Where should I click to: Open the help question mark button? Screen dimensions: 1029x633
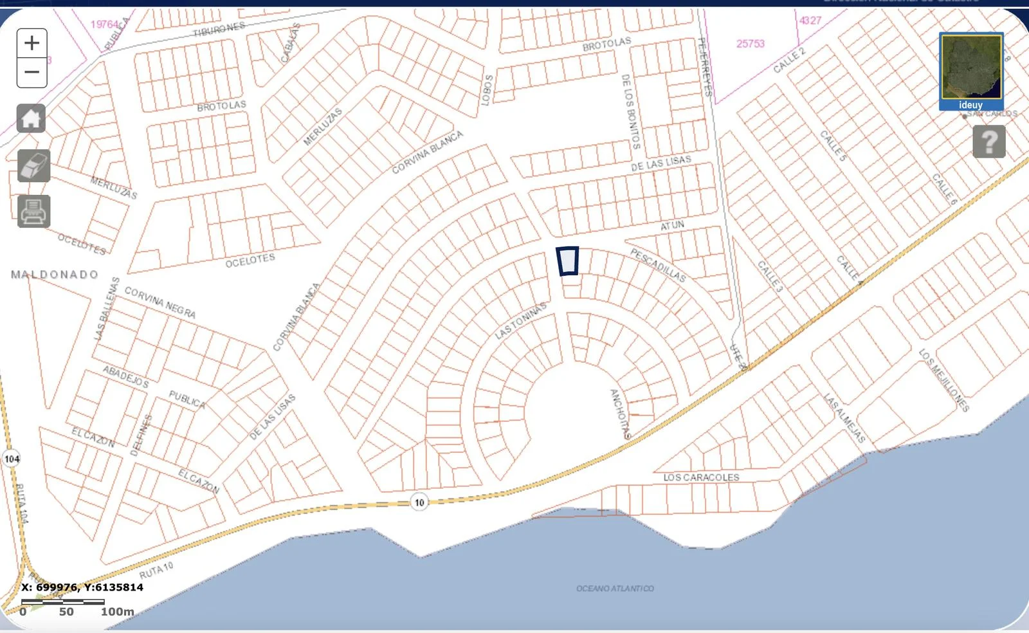(x=988, y=142)
